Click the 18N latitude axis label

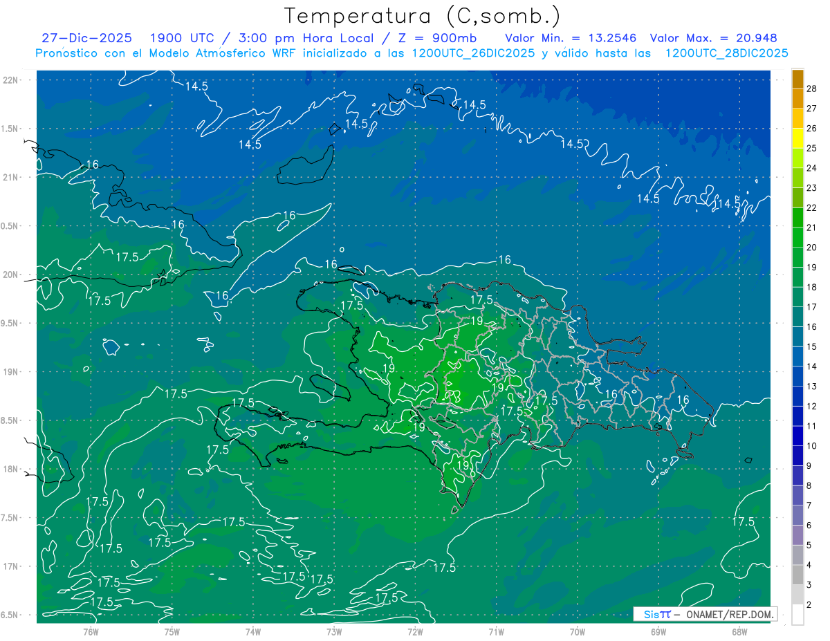pyautogui.click(x=11, y=469)
